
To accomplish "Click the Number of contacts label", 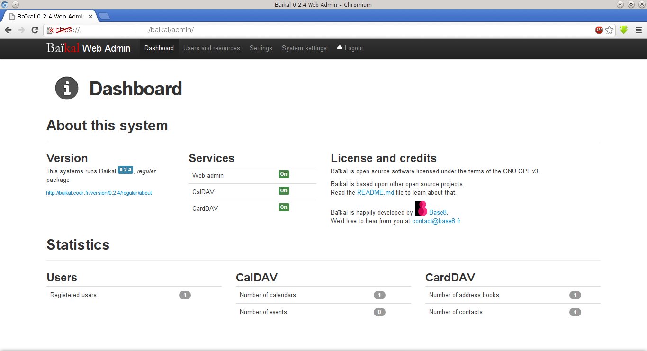I will pos(456,312).
